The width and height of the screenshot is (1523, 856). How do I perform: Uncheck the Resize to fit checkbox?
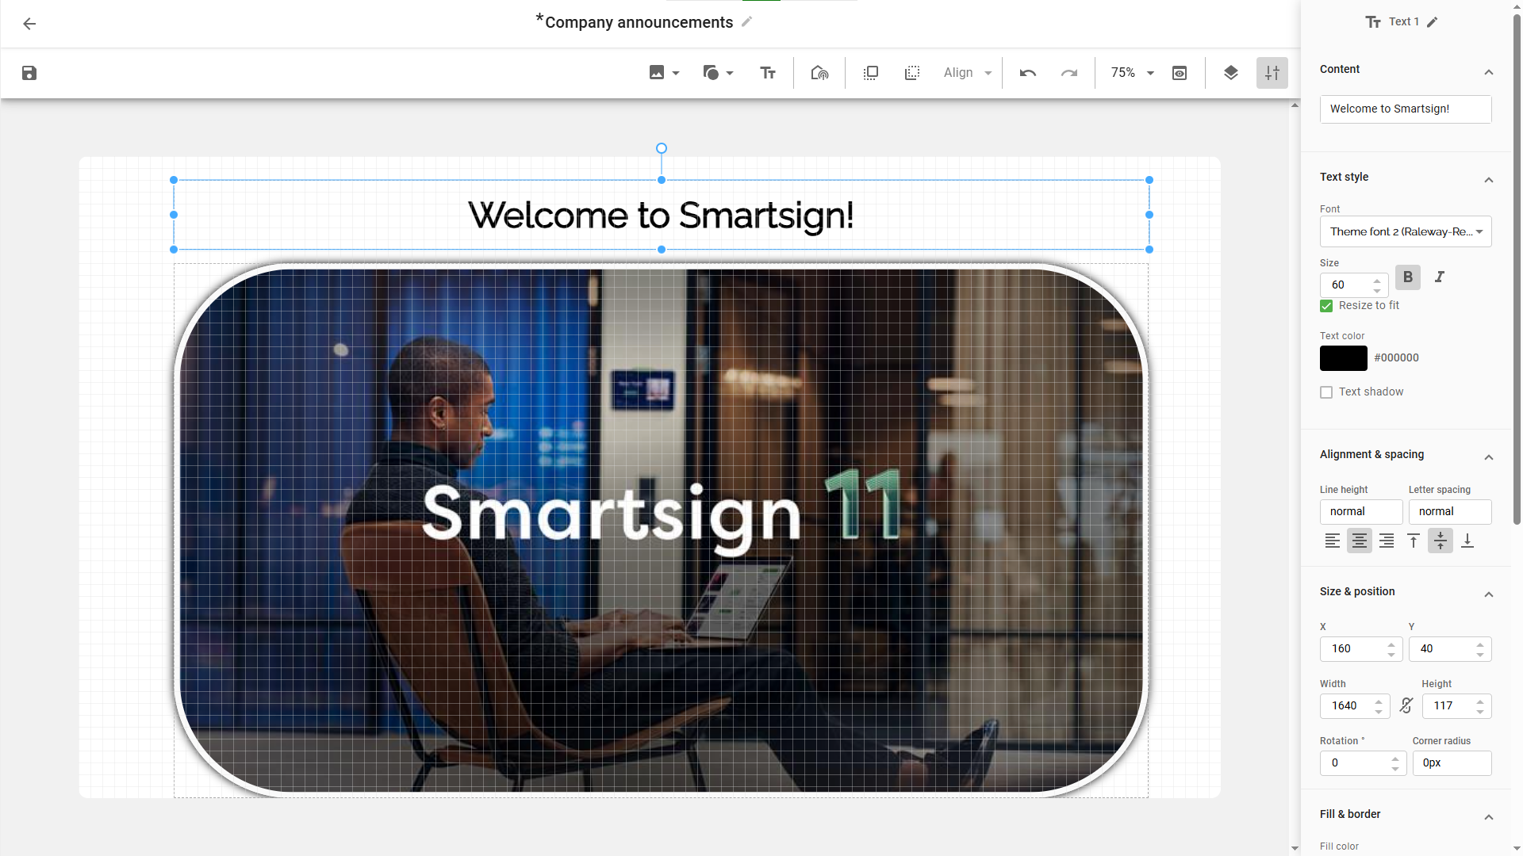1326,306
